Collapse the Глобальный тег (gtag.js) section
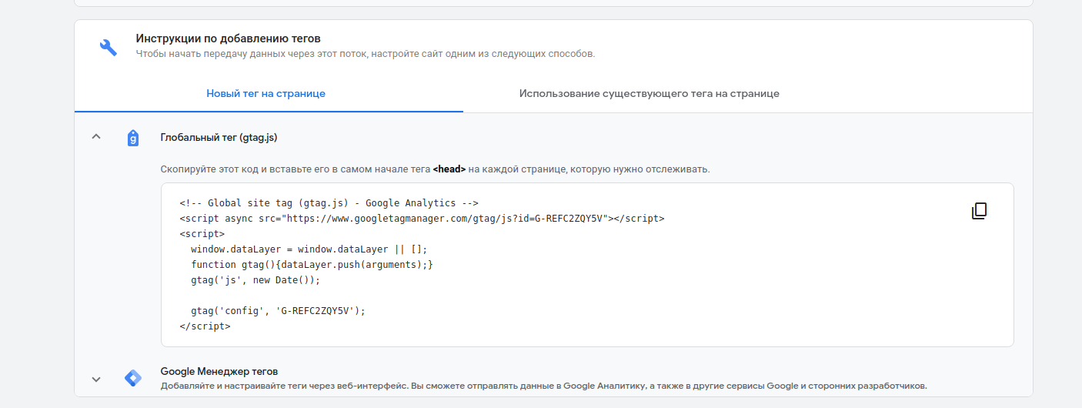The width and height of the screenshot is (1082, 408). [96, 137]
